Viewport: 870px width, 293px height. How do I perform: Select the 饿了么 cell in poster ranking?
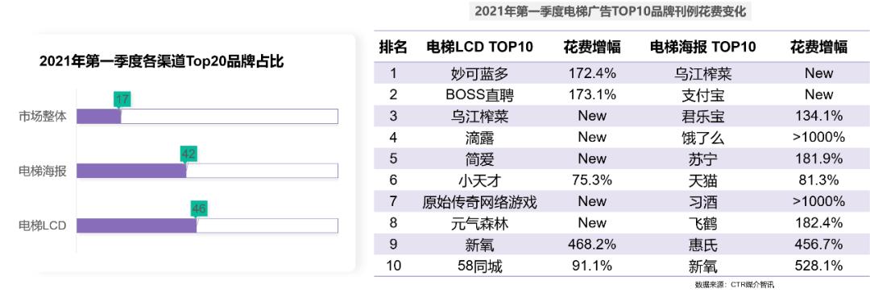point(702,138)
